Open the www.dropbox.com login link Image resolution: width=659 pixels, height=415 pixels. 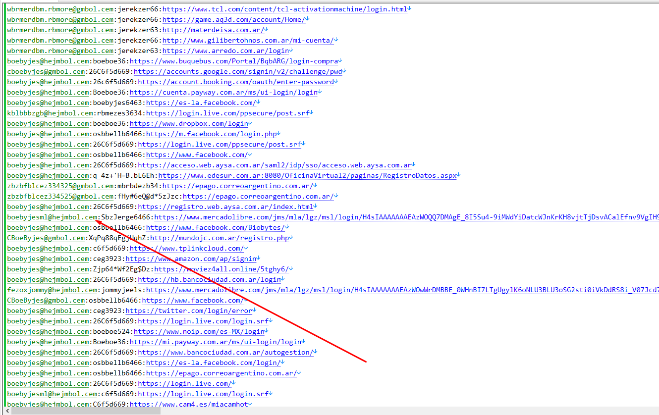189,124
